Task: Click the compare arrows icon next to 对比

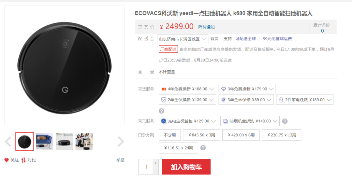Action: click(23, 160)
